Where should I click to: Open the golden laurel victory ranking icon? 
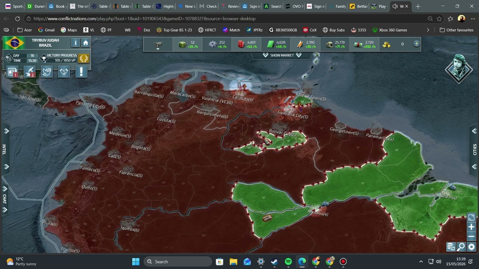pos(84,58)
